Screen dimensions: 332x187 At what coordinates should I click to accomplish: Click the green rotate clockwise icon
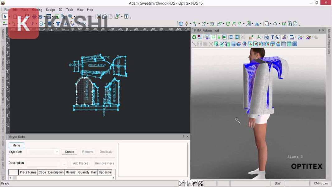[228, 24]
